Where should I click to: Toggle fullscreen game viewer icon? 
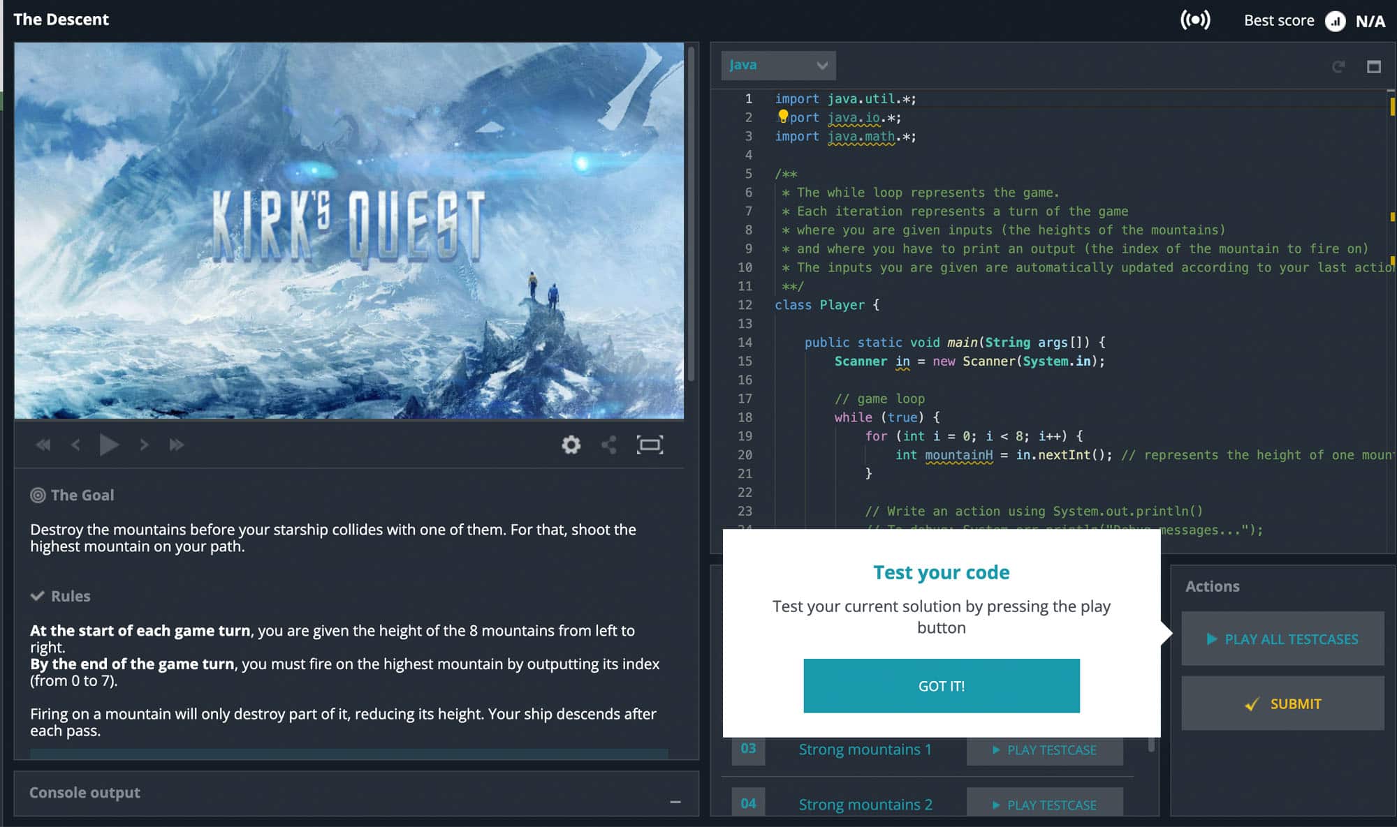(x=650, y=445)
